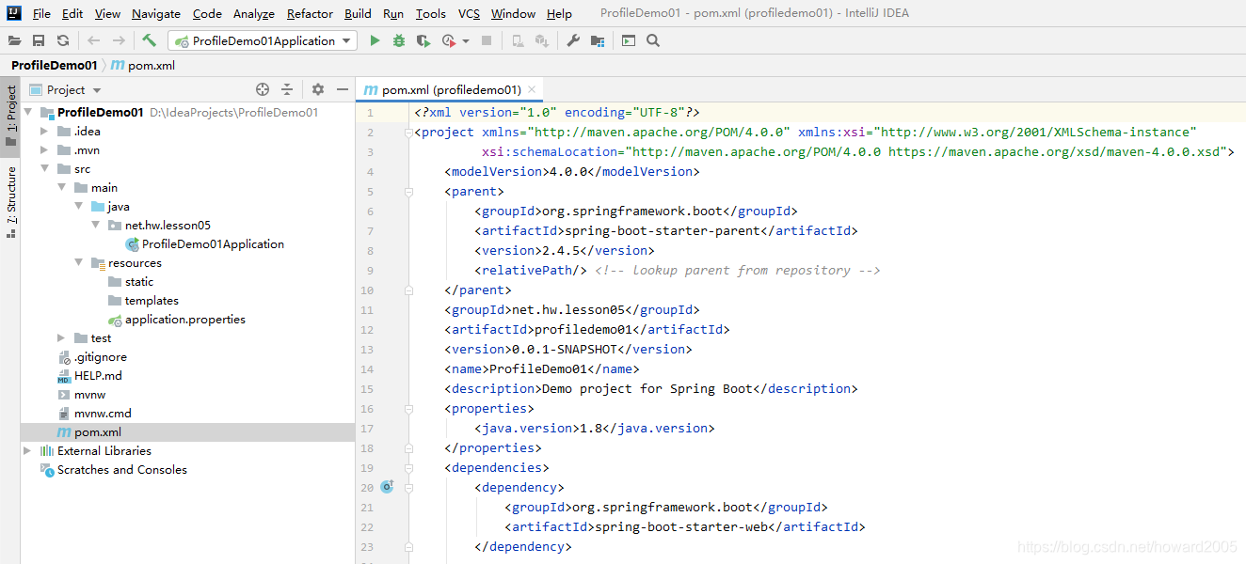Collapse the src folder
Screen dimensions: 1246x564
point(44,168)
